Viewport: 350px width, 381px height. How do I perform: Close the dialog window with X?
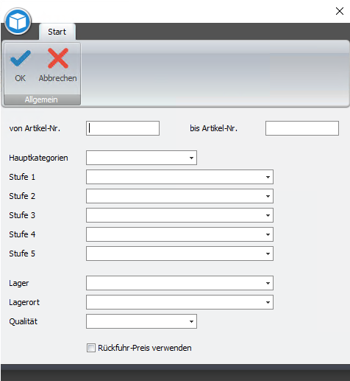tap(340, 11)
